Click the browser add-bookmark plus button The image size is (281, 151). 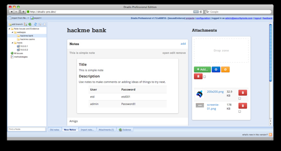tap(23, 12)
